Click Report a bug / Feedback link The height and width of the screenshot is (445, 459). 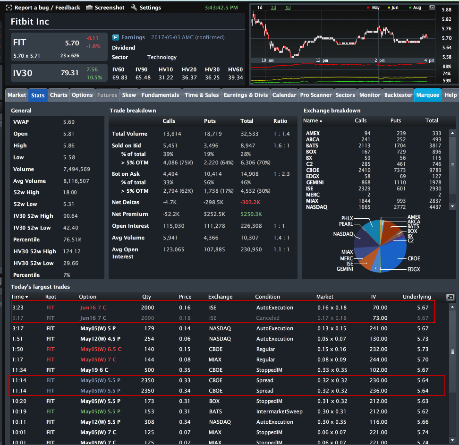(x=47, y=8)
